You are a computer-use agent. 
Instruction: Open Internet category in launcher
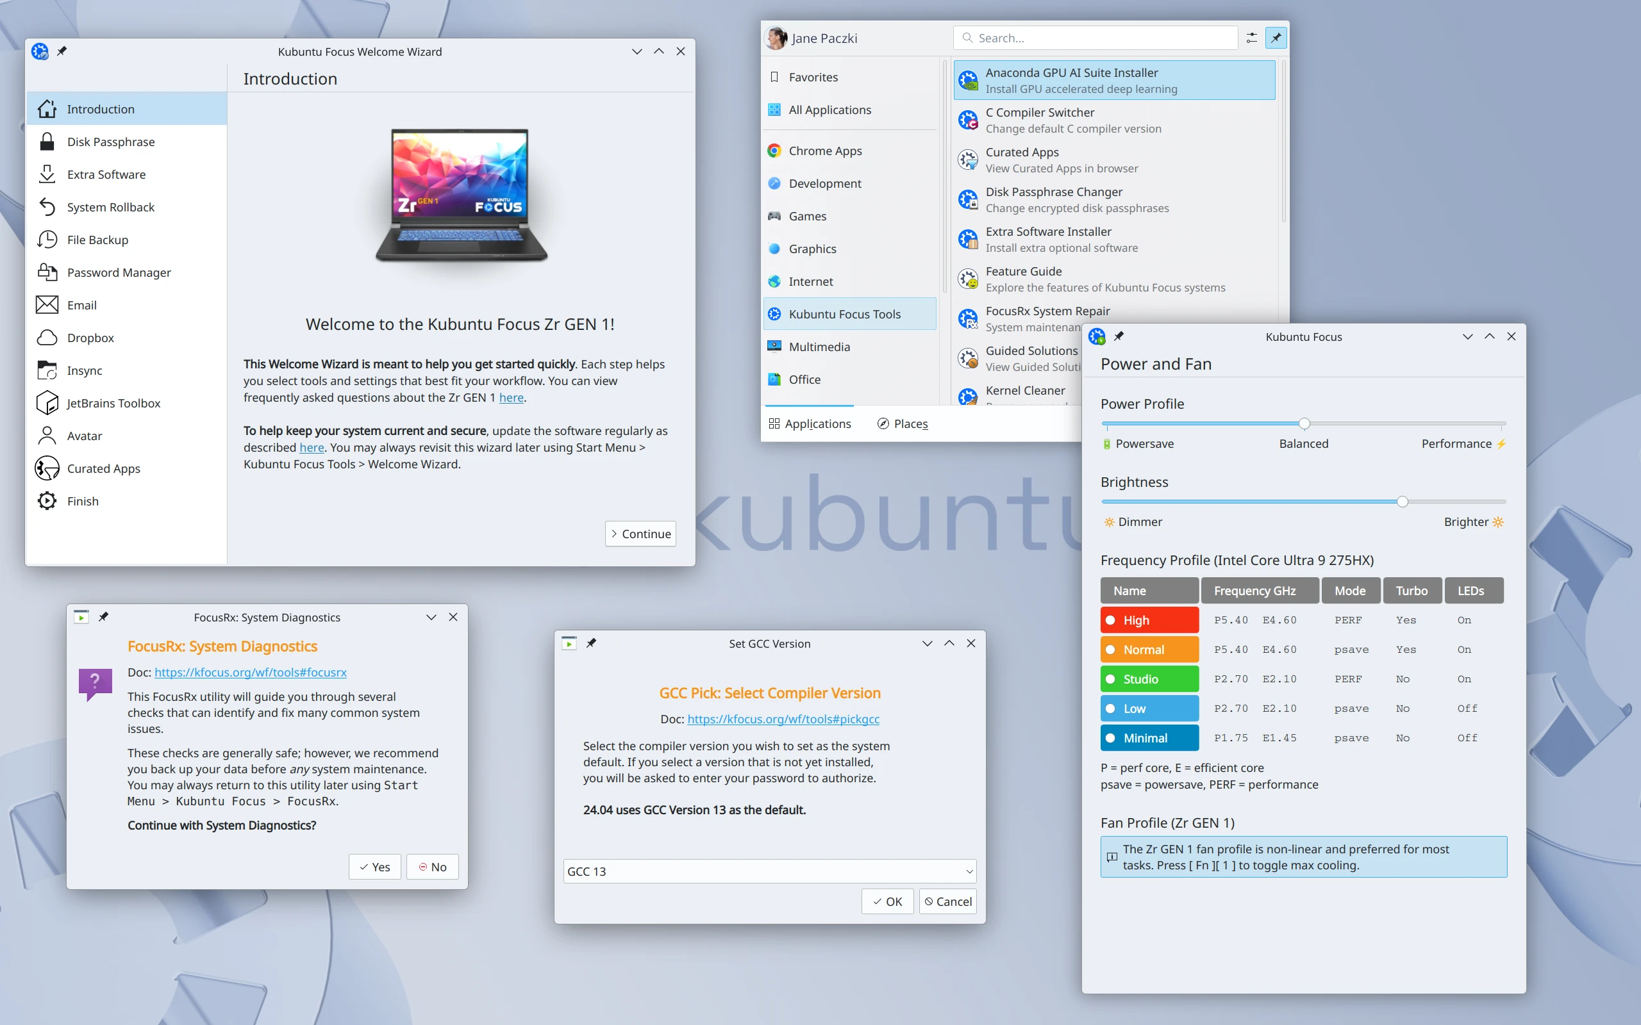pos(849,281)
